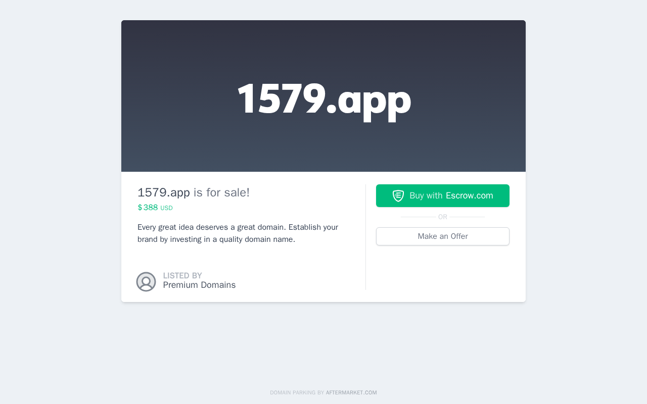Click the "is for sale!" heading text
This screenshot has height=404, width=647.
221,192
